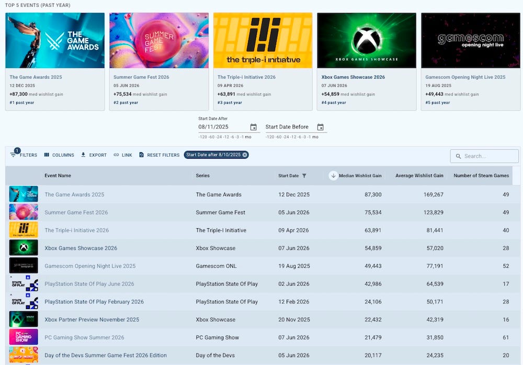This screenshot has height=365, width=523.
Task: Click Gamescom ONL row thumbnail
Action: tap(24, 265)
